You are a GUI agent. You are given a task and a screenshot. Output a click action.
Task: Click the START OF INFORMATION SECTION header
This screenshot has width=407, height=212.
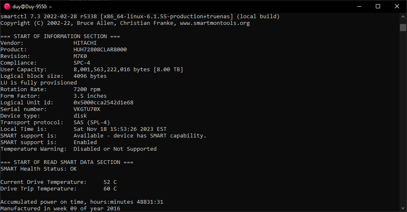60,36
